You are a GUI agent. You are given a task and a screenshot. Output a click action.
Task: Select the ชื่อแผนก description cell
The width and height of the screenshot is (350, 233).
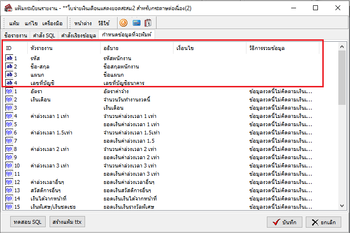pyautogui.click(x=113, y=75)
